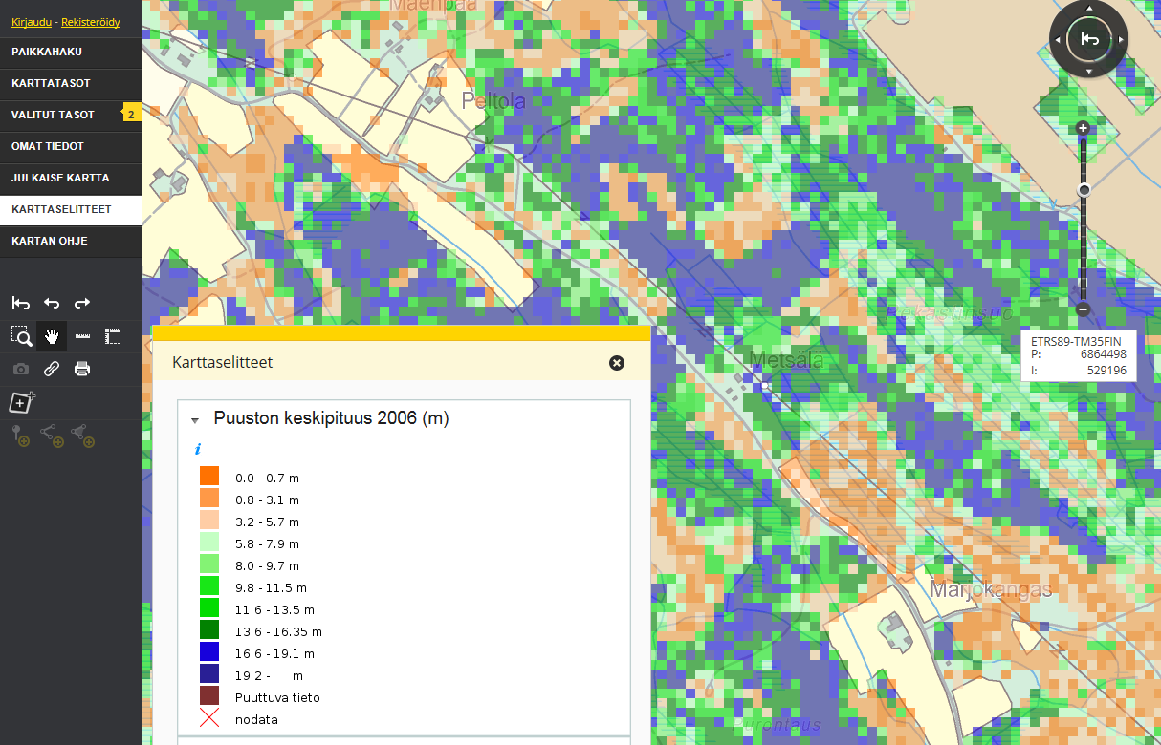Click the Peltola place label on map
Viewport: 1161px width, 745px height.
(x=494, y=99)
